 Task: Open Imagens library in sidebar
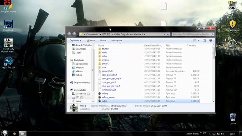[x=78, y=68]
